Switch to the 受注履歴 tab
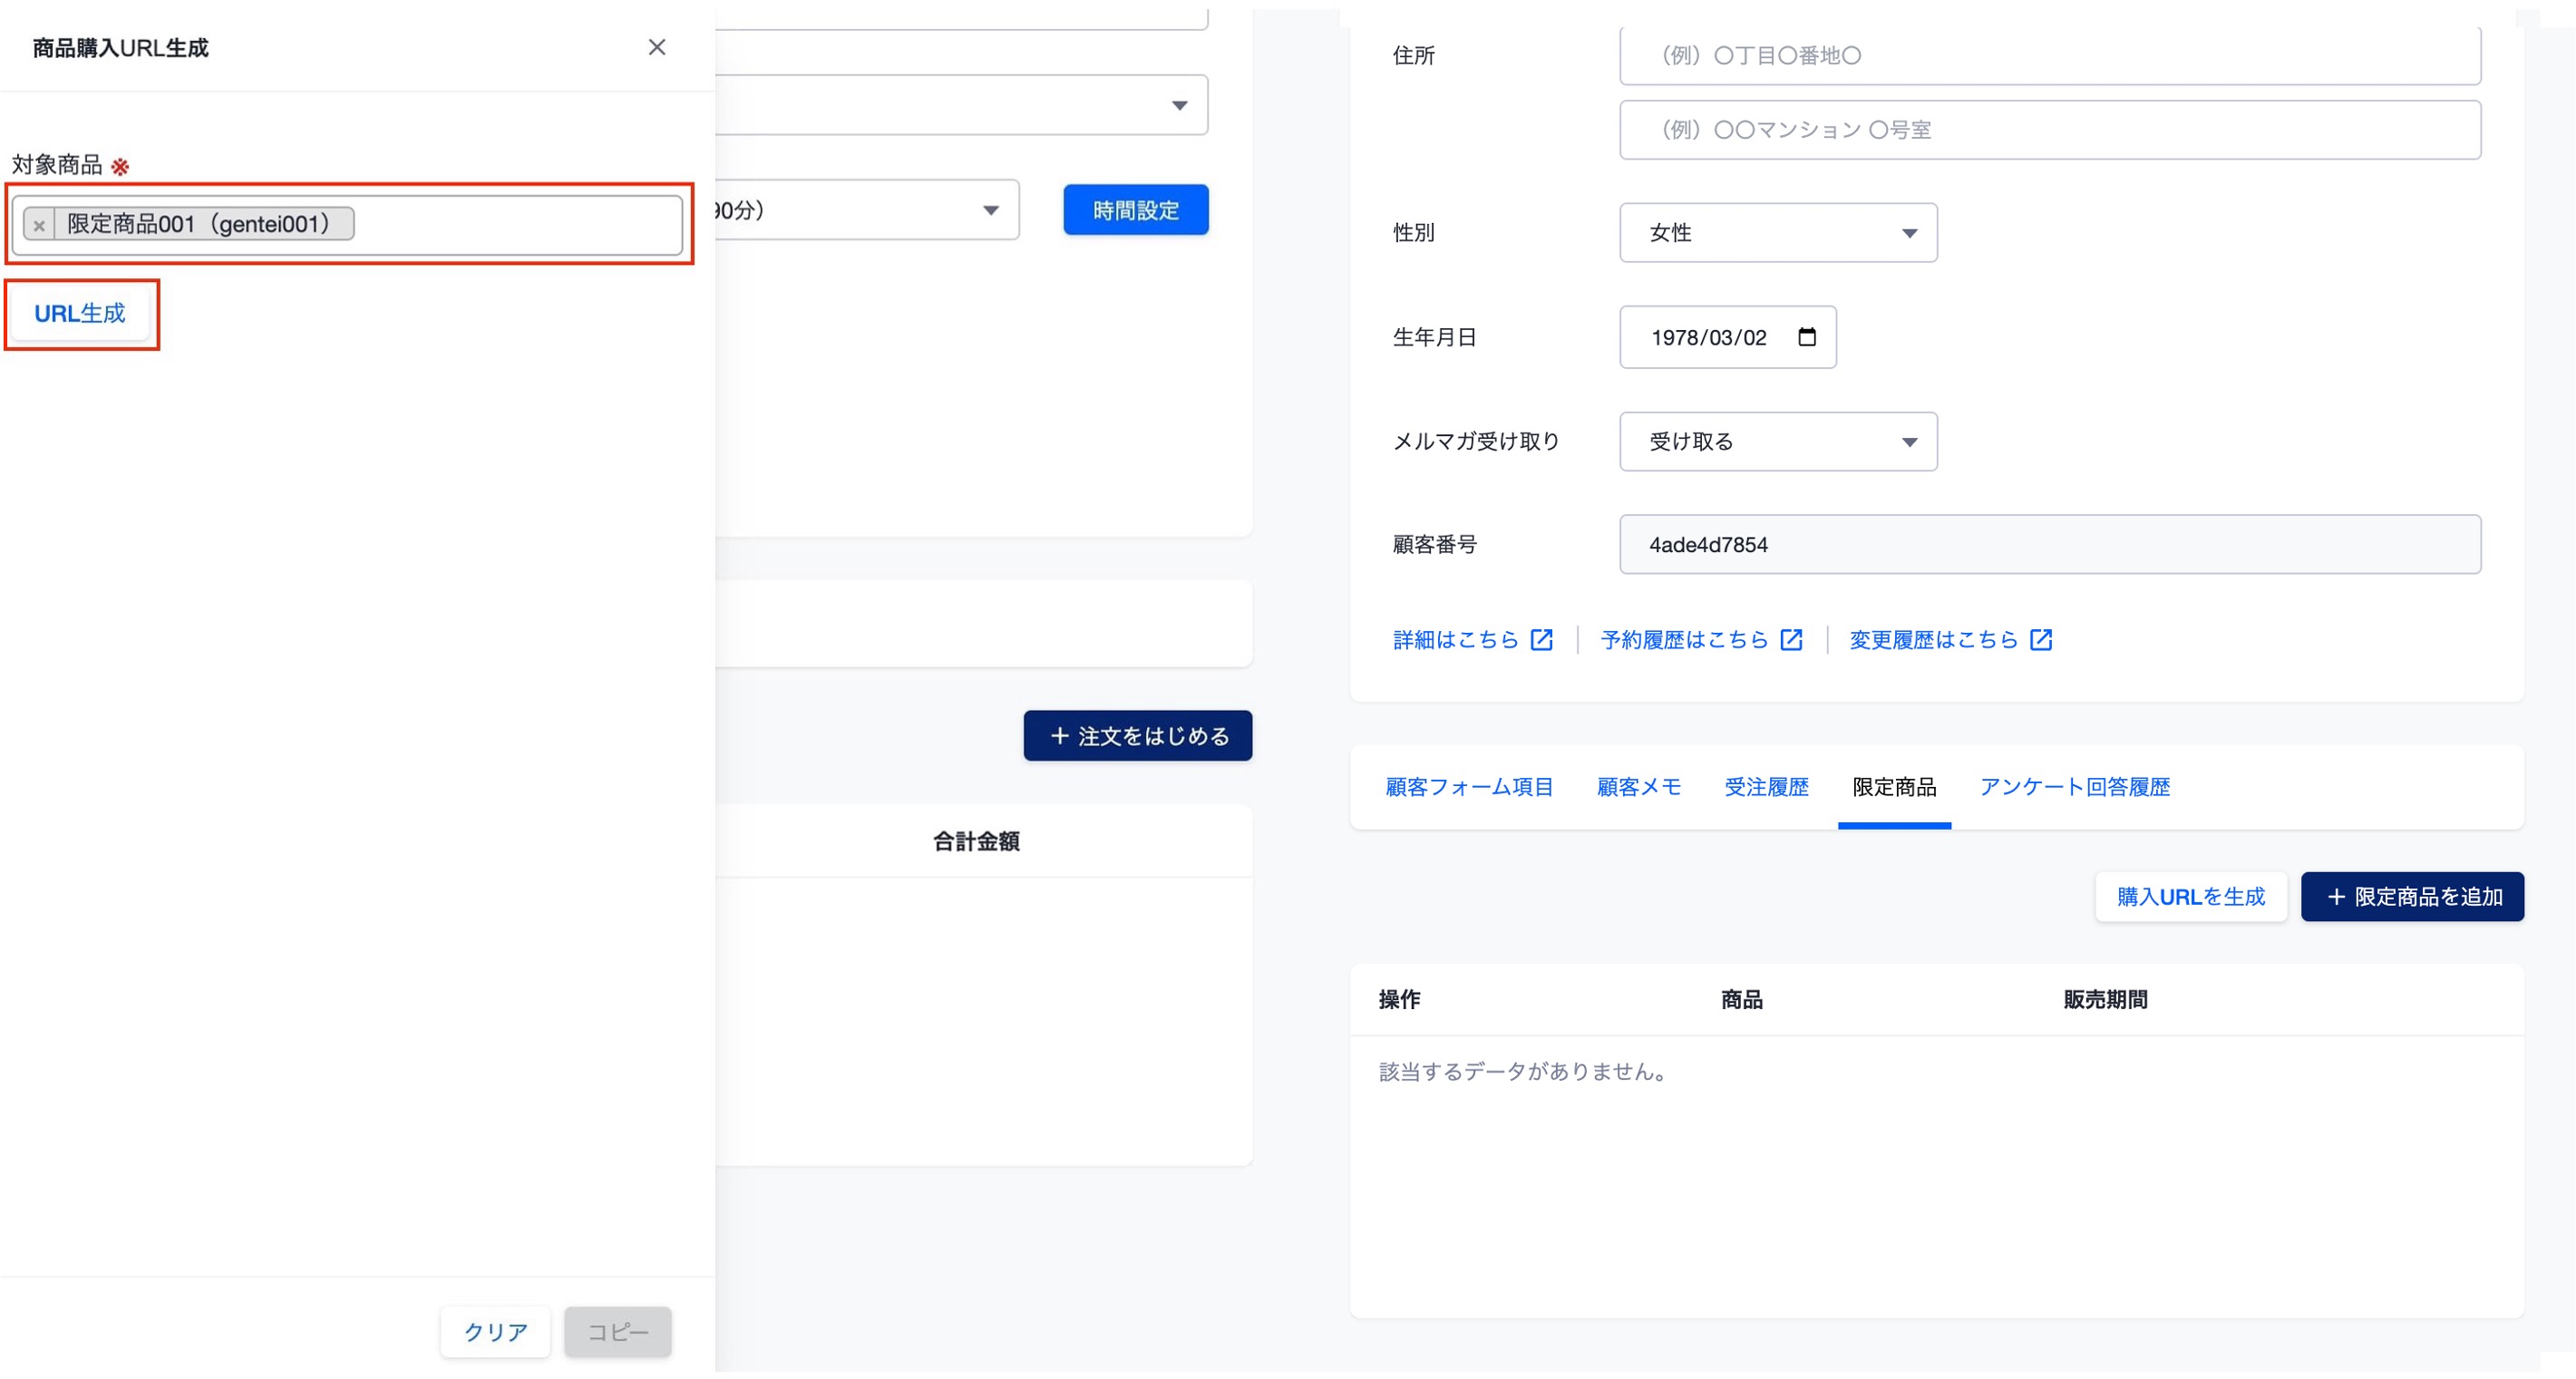2576x1379 pixels. (x=1767, y=788)
